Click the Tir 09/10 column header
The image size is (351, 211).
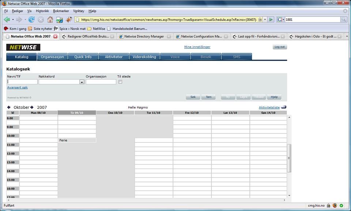[77, 113]
